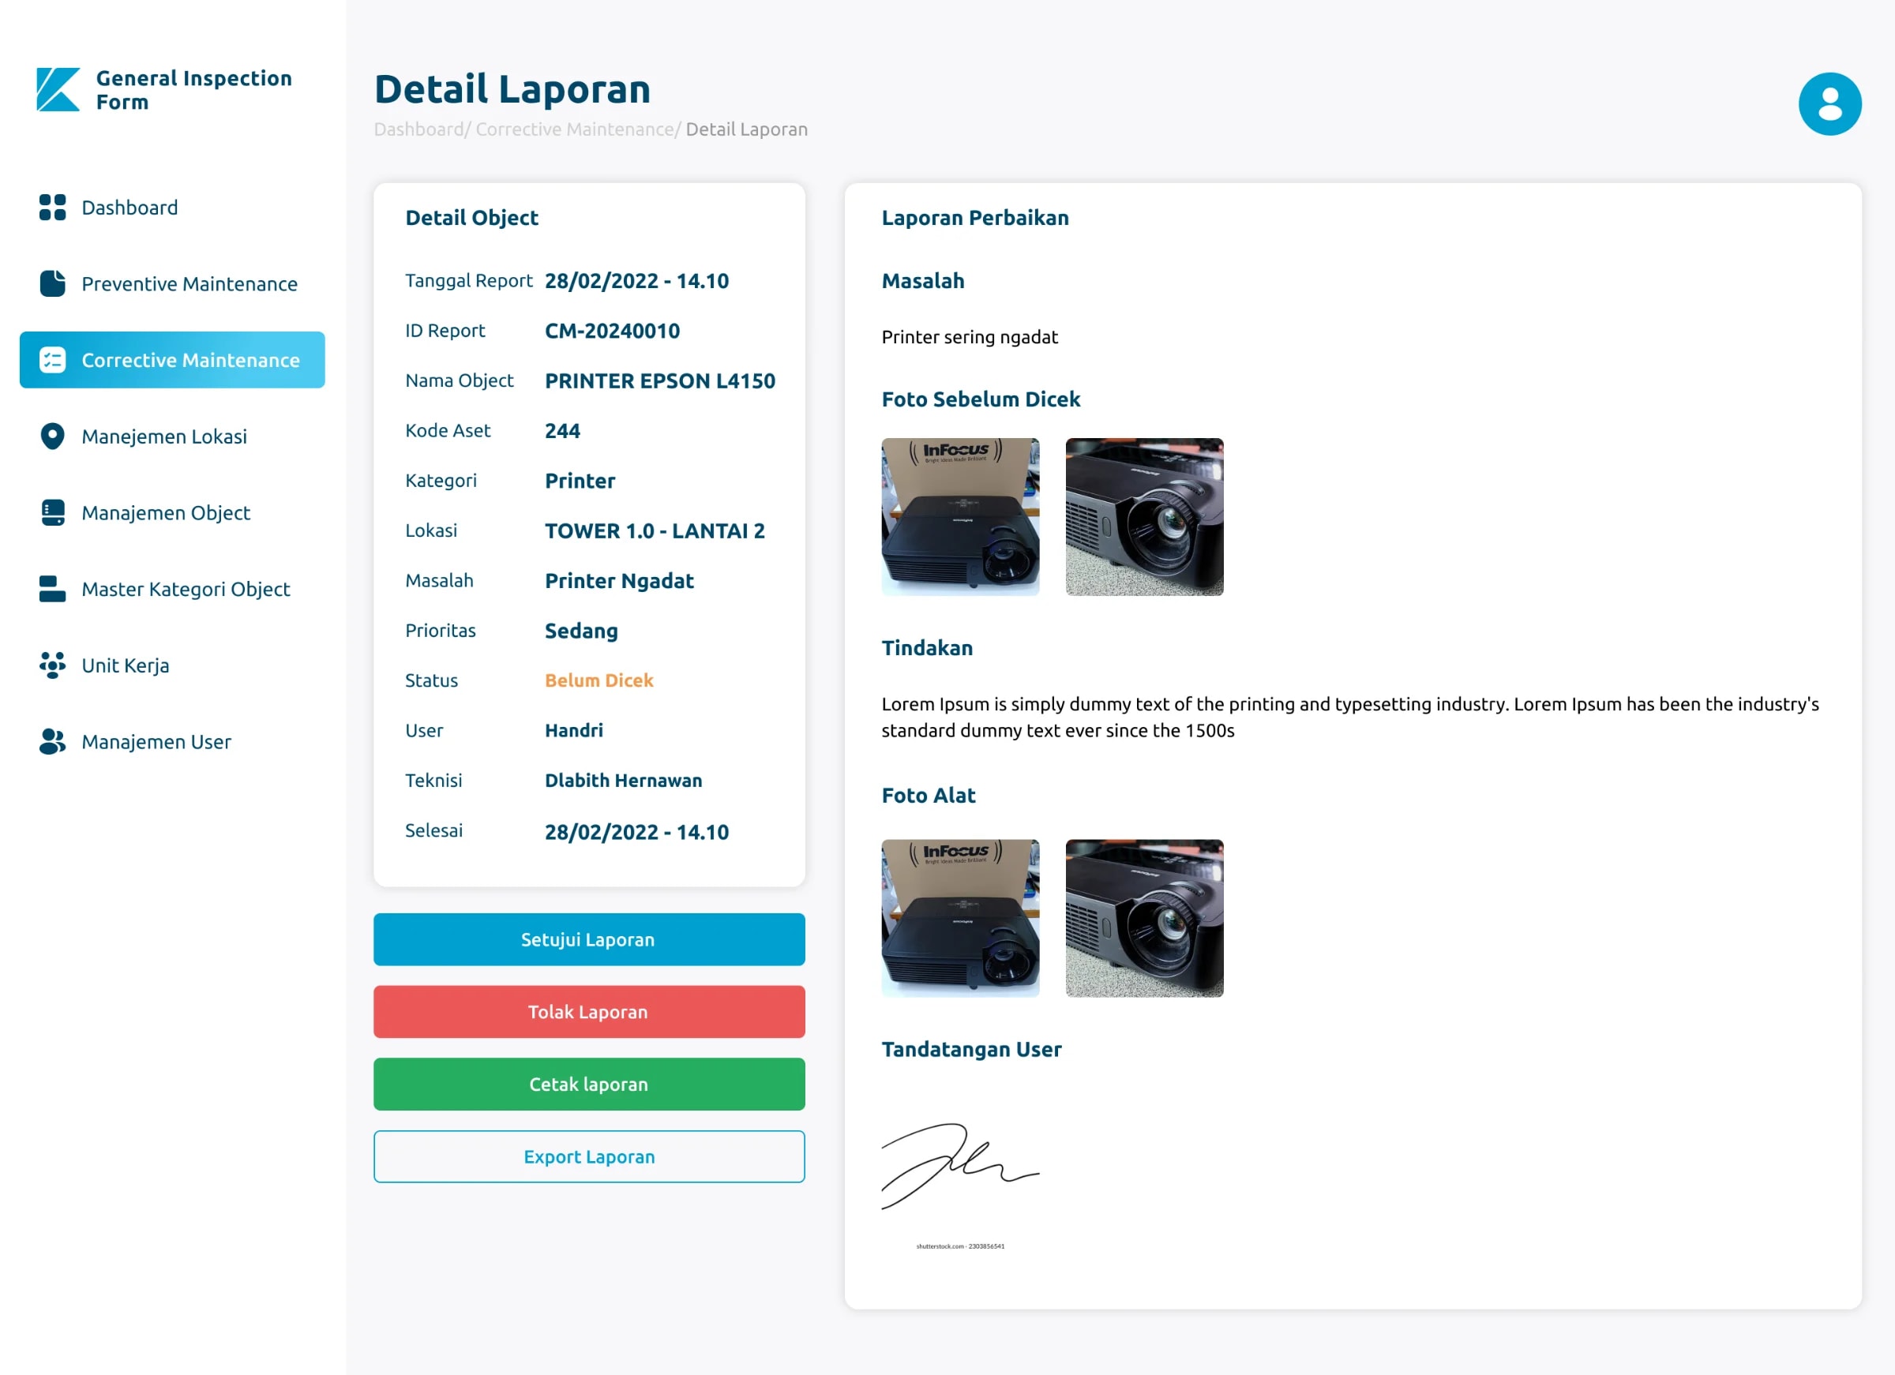Click the Foto Sebelum Dicek section heading
This screenshot has height=1375, width=1895.
pyautogui.click(x=981, y=399)
